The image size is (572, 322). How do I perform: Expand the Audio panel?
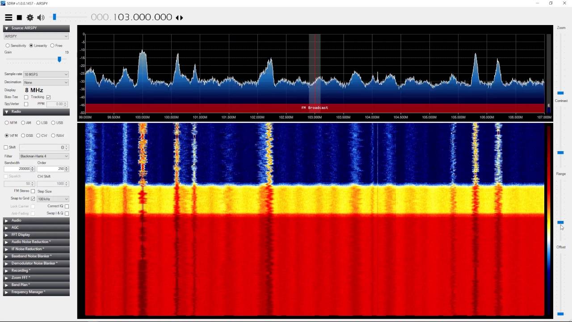36,220
